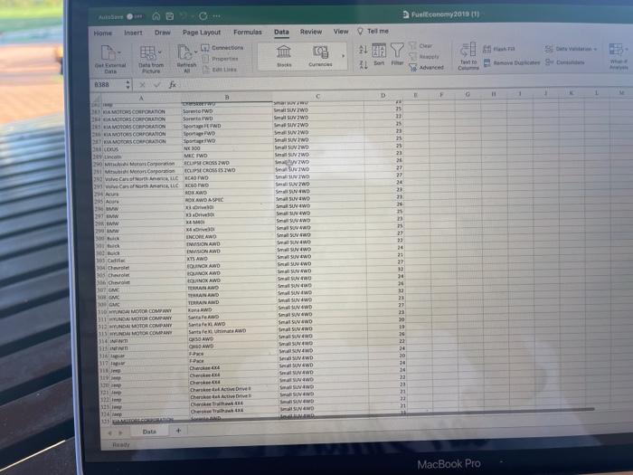Image resolution: width=633 pixels, height=475 pixels.
Task: Open the Page Layout tab
Action: click(x=202, y=33)
